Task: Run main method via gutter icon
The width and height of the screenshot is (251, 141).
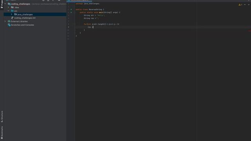Action: click(71, 12)
